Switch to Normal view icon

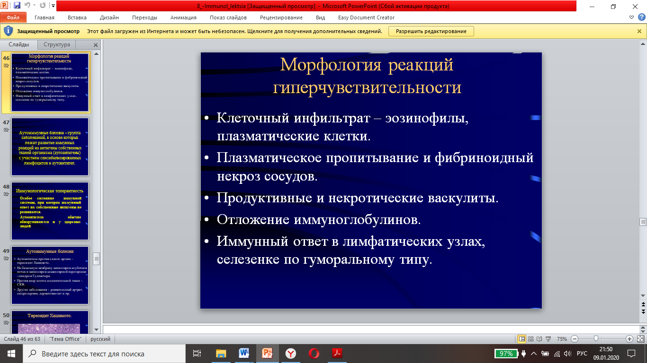click(522, 339)
